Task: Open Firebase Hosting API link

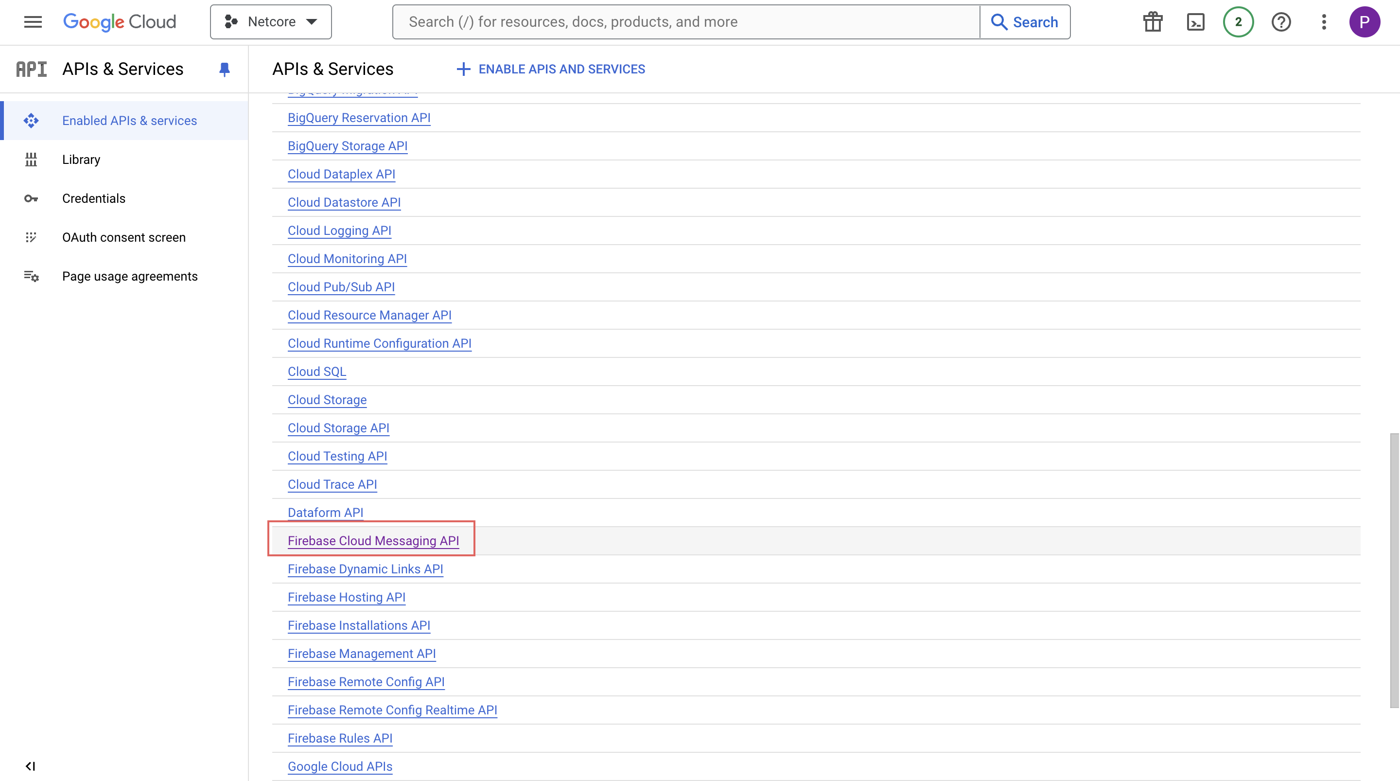Action: coord(346,598)
